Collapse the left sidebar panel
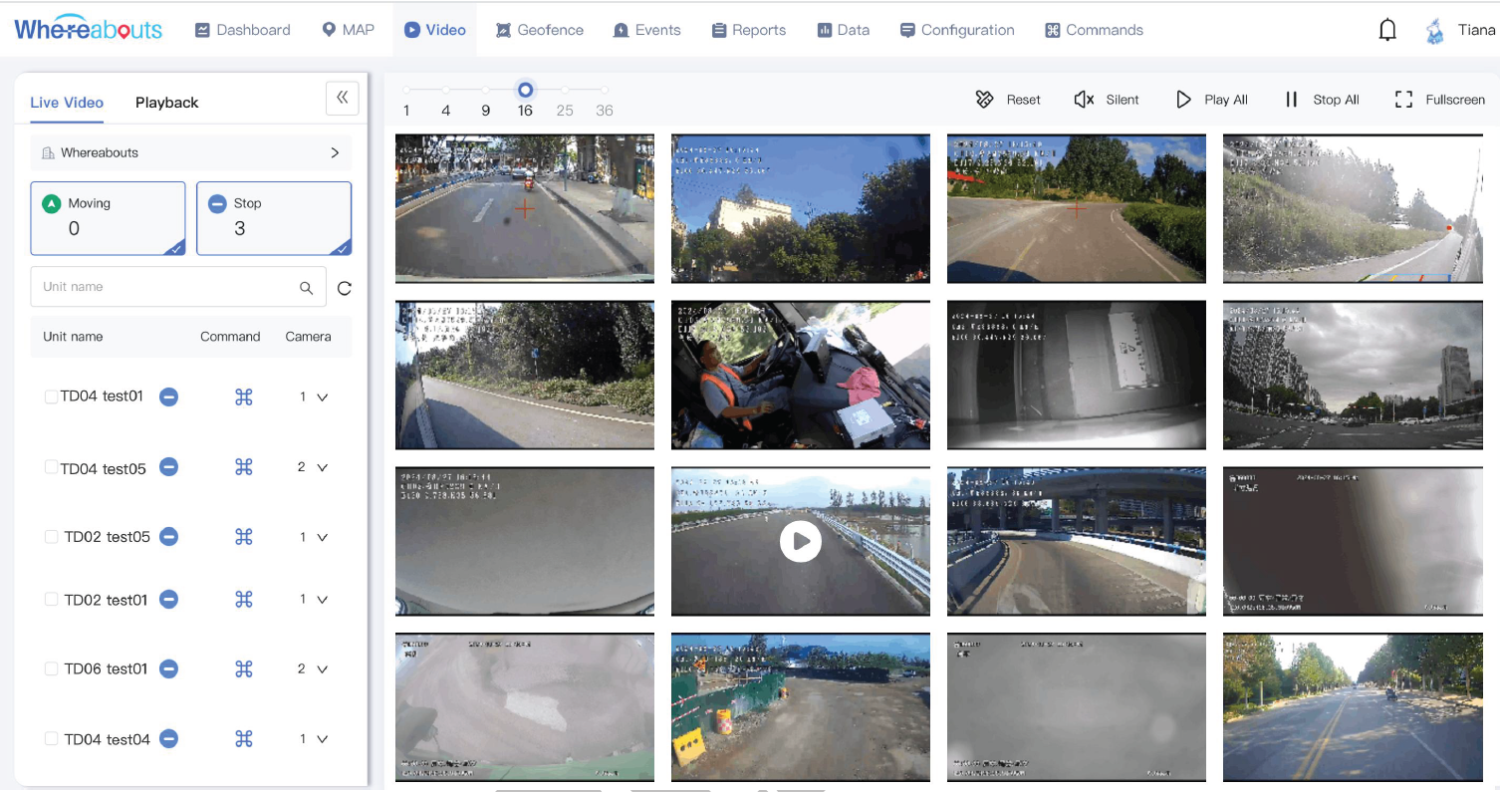The width and height of the screenshot is (1500, 792). [x=342, y=98]
